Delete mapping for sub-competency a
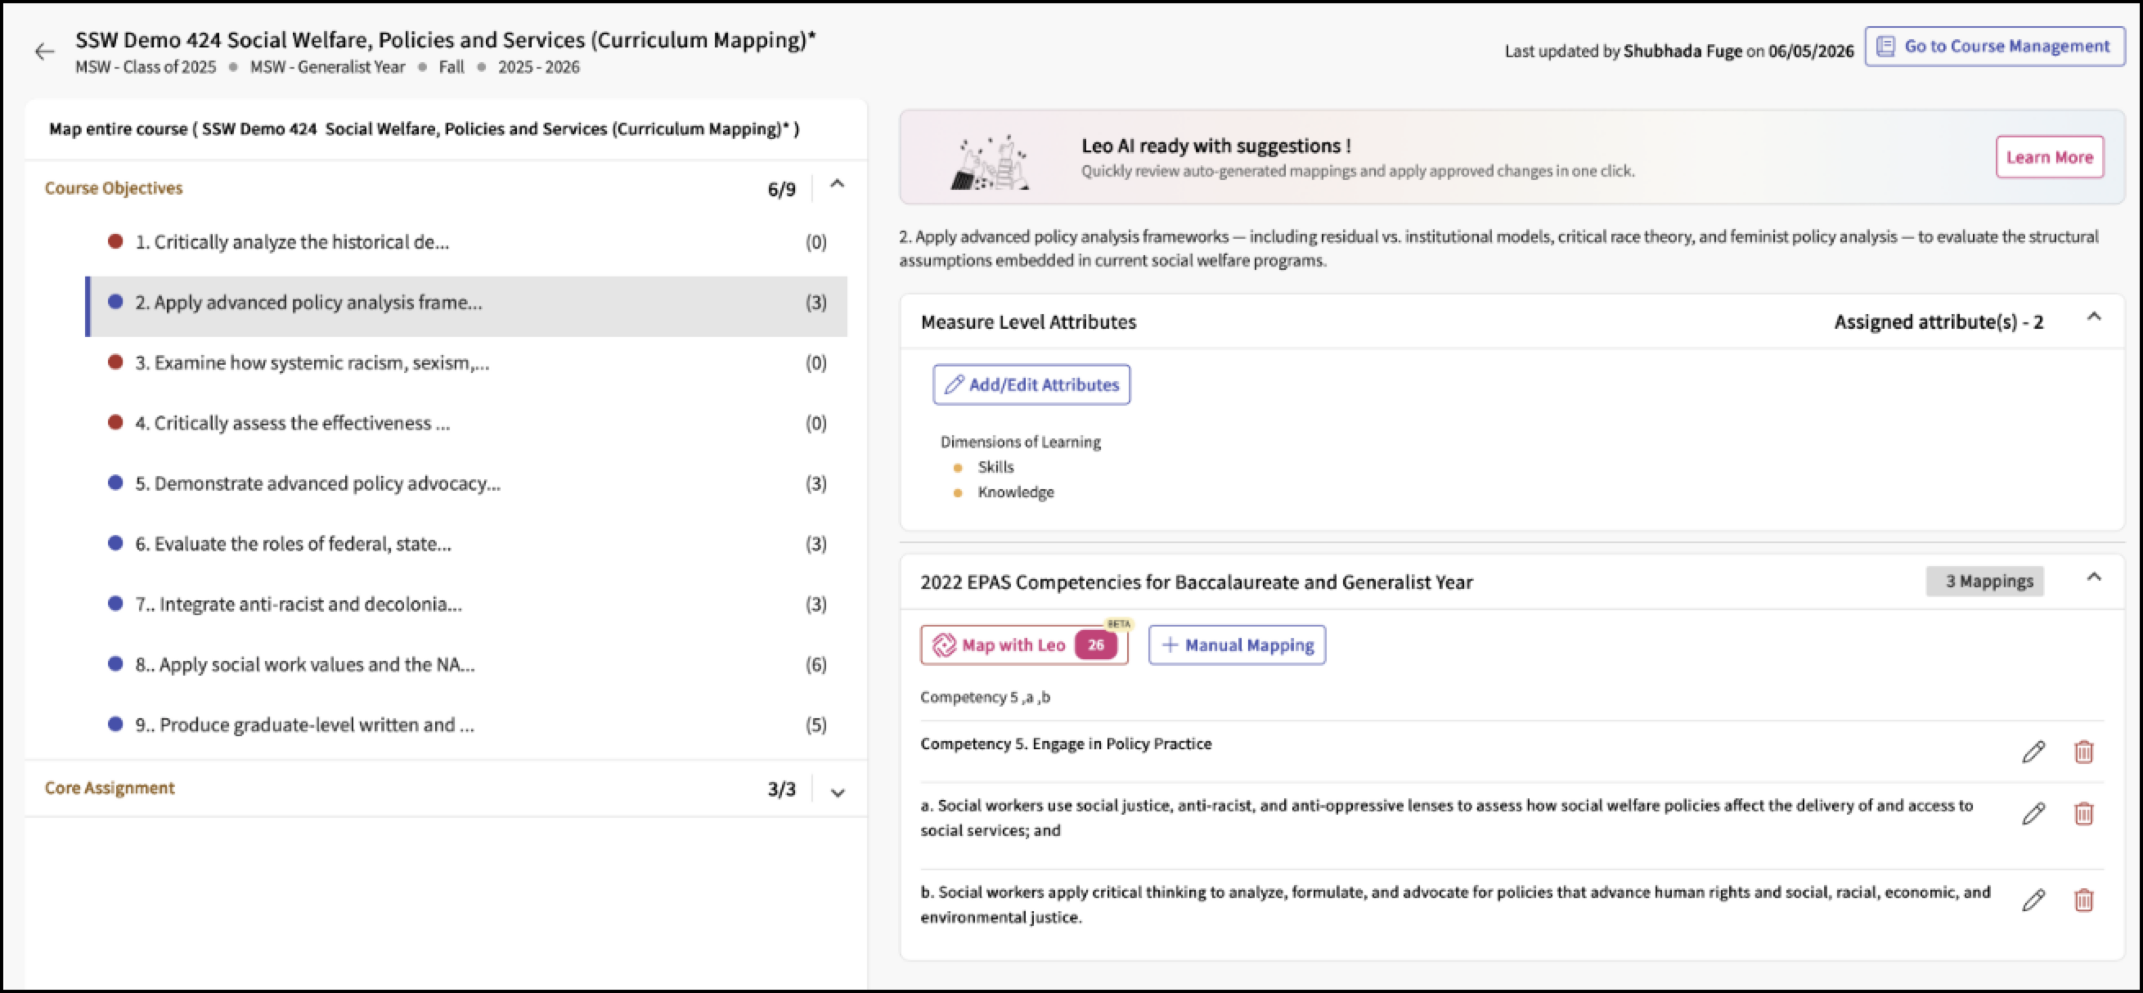 pos(2083,813)
